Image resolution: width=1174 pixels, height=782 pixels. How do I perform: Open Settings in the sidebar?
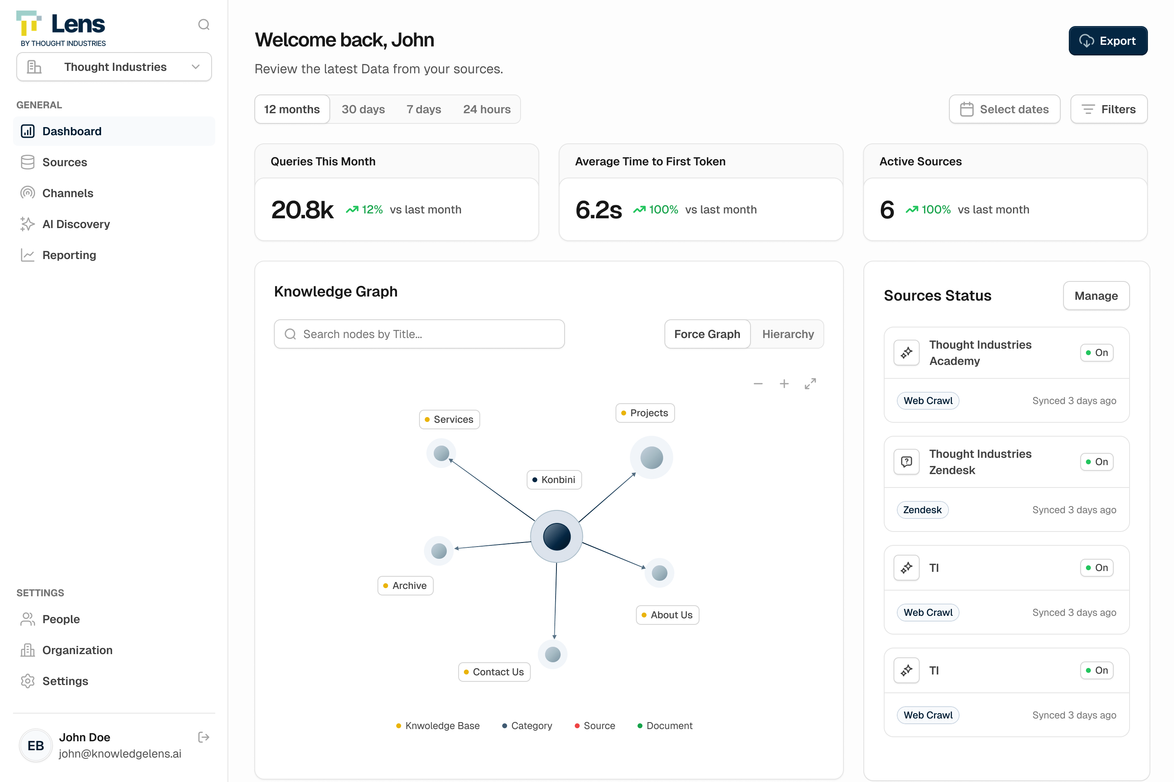click(x=114, y=681)
